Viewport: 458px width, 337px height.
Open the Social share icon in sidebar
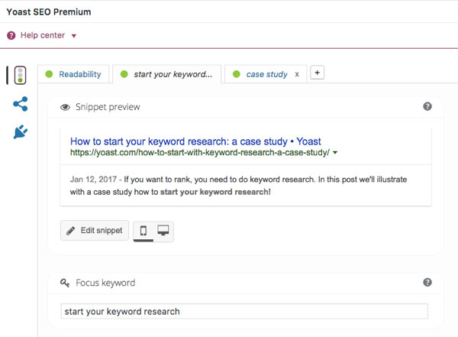(20, 104)
